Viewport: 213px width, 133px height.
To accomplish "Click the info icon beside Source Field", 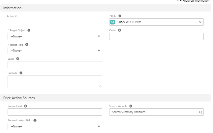I will pos(26,106).
